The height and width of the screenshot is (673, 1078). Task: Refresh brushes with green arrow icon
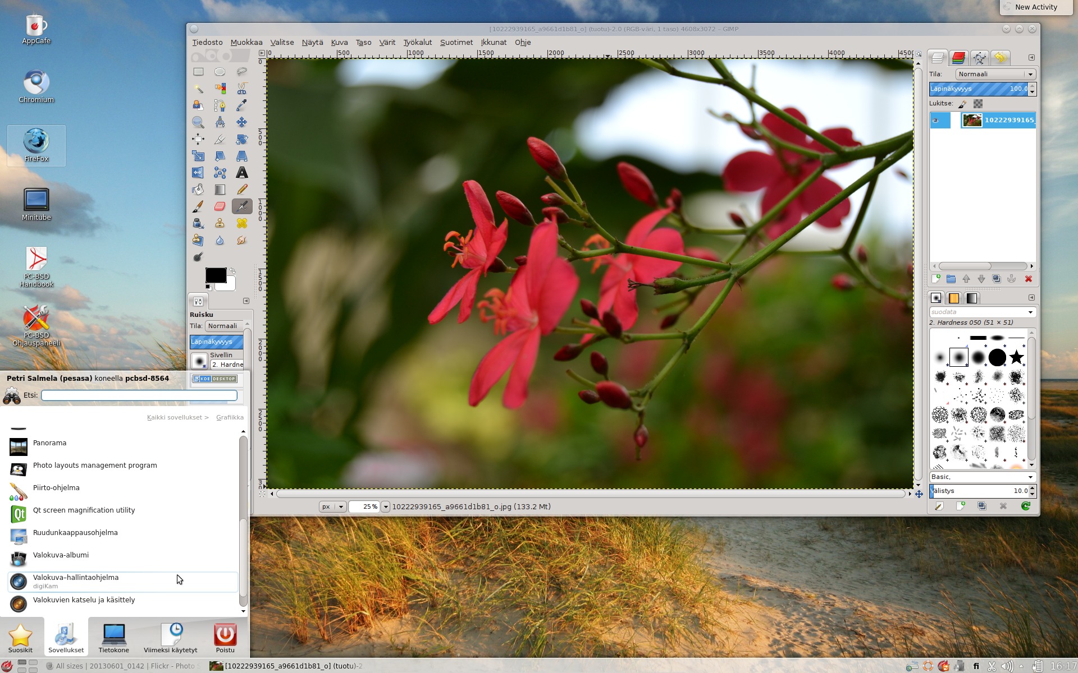coord(1025,506)
